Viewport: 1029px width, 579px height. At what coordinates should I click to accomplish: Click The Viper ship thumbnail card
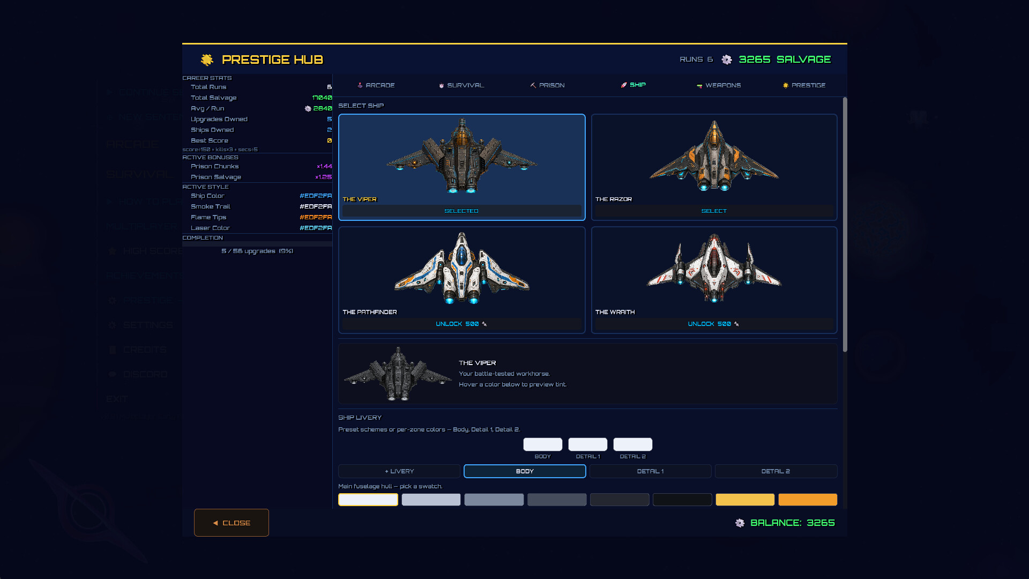(462, 167)
